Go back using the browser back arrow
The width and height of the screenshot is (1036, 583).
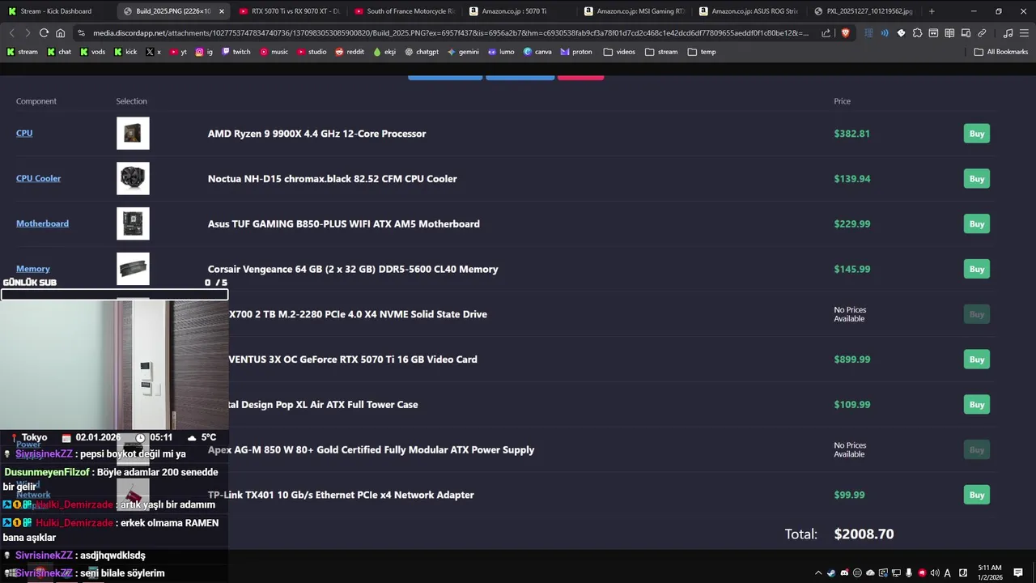pyautogui.click(x=11, y=33)
